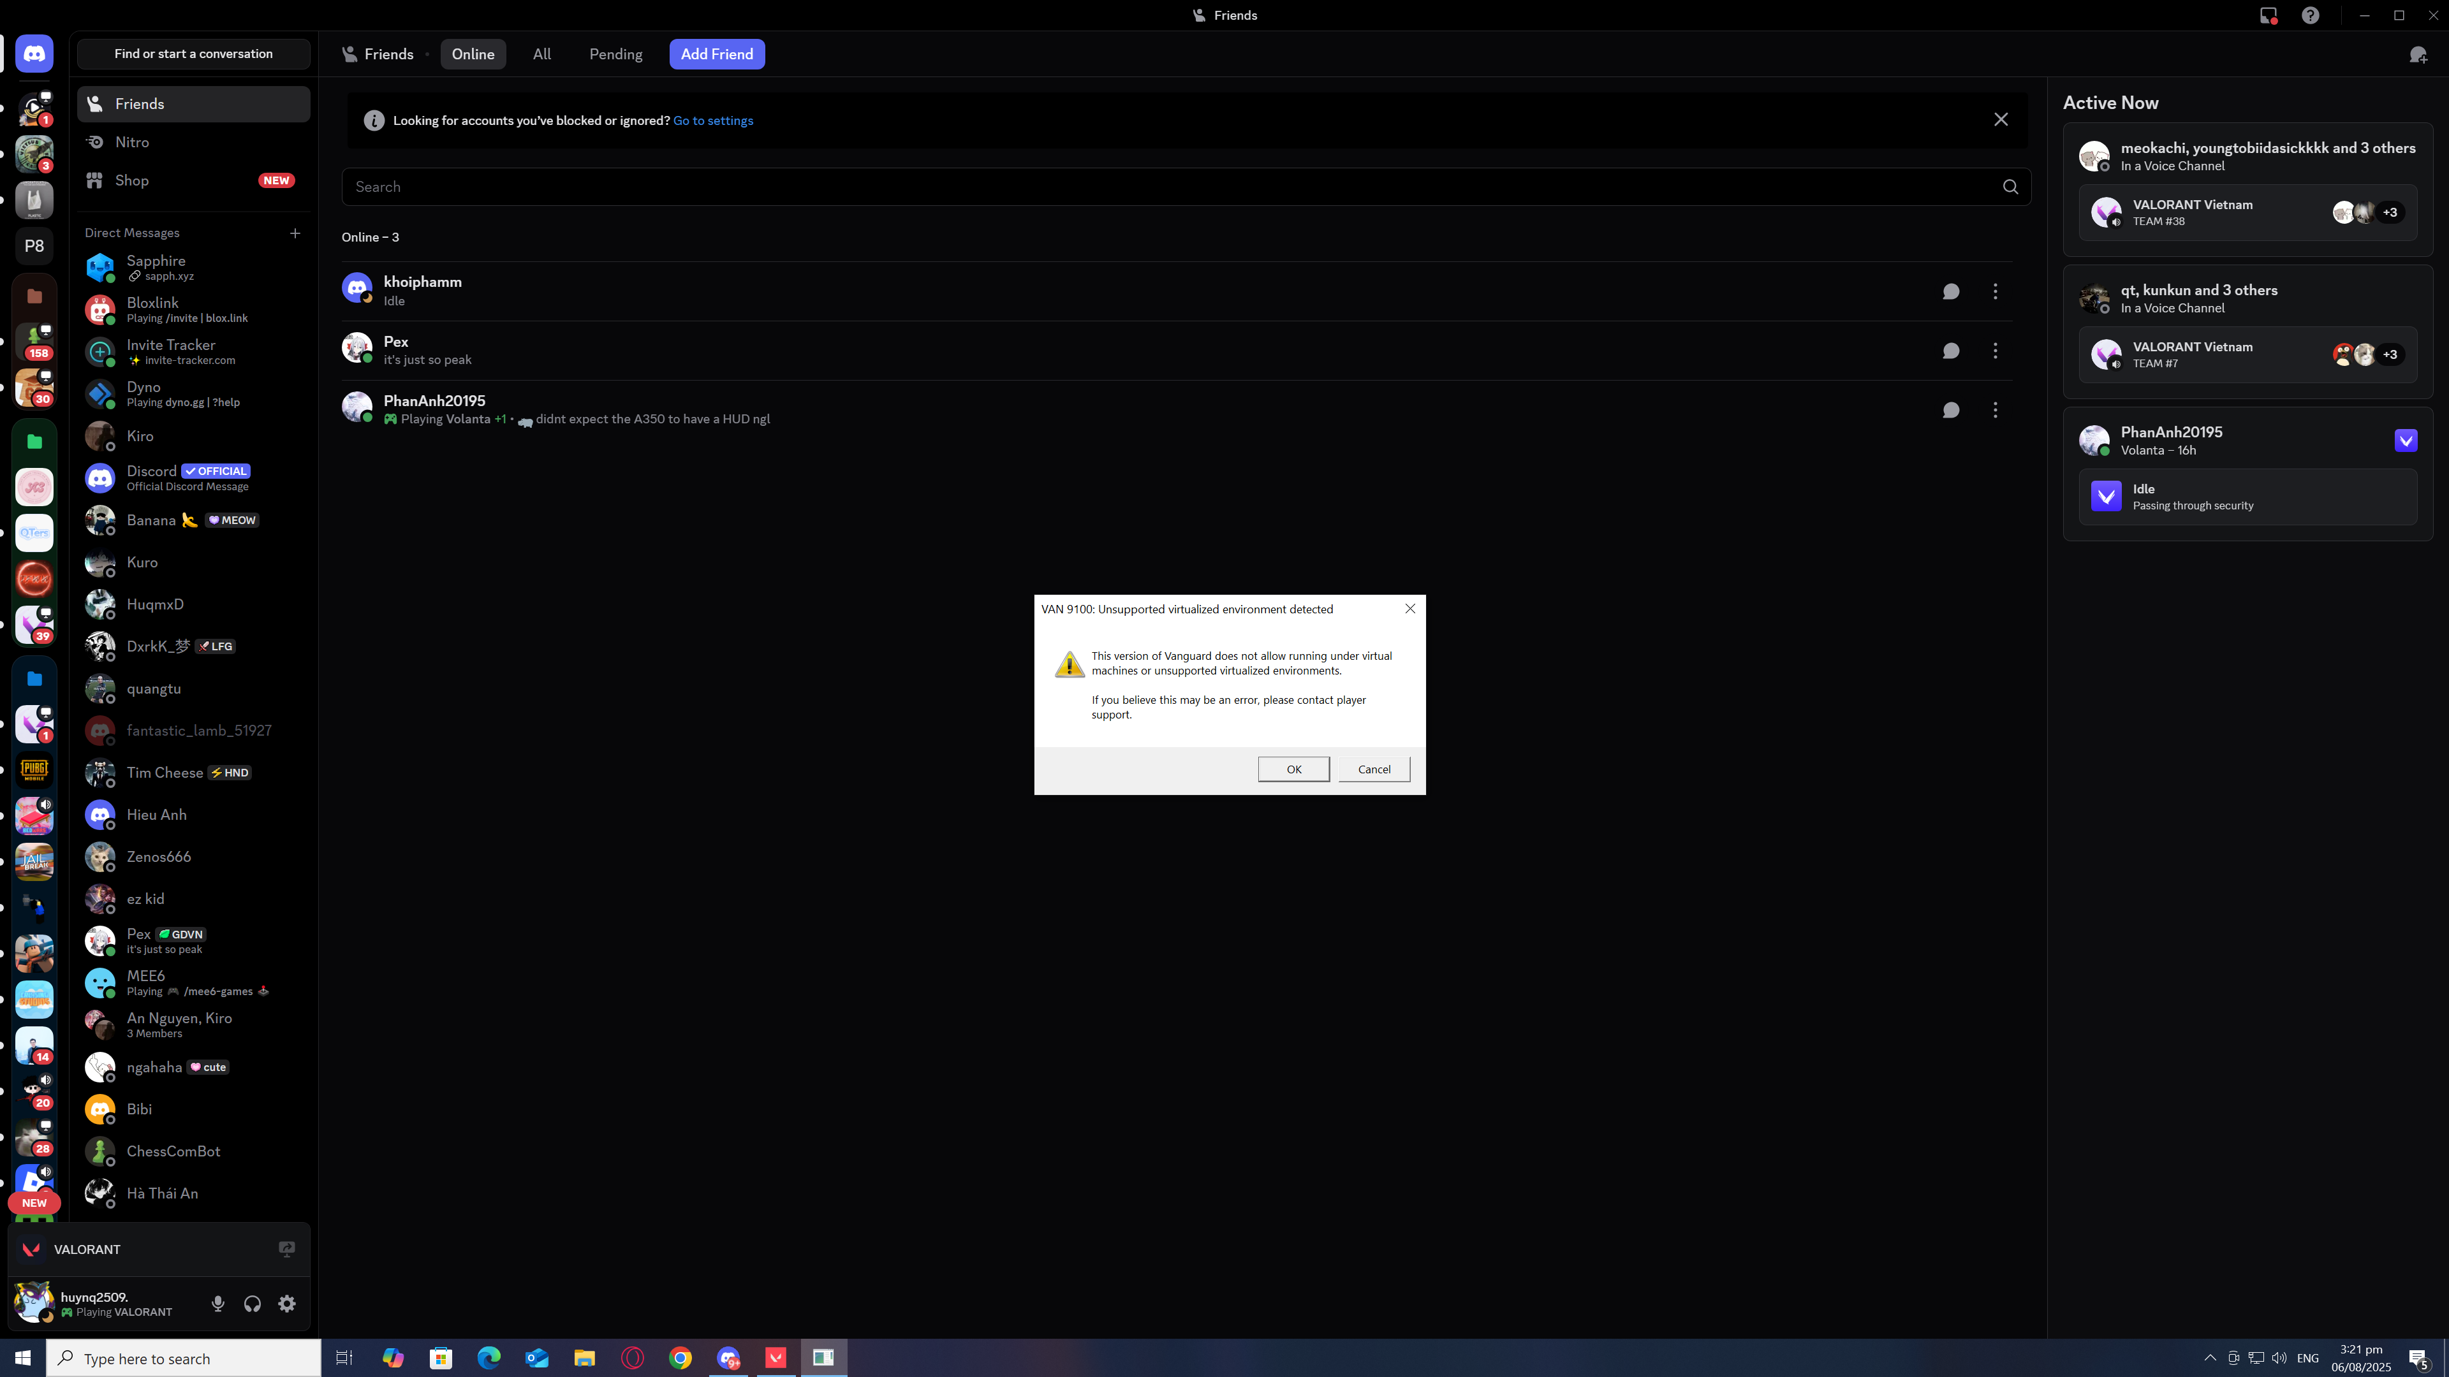The width and height of the screenshot is (2449, 1377).
Task: Message PhanAnh20195 using chat bubble icon
Action: 1951,409
